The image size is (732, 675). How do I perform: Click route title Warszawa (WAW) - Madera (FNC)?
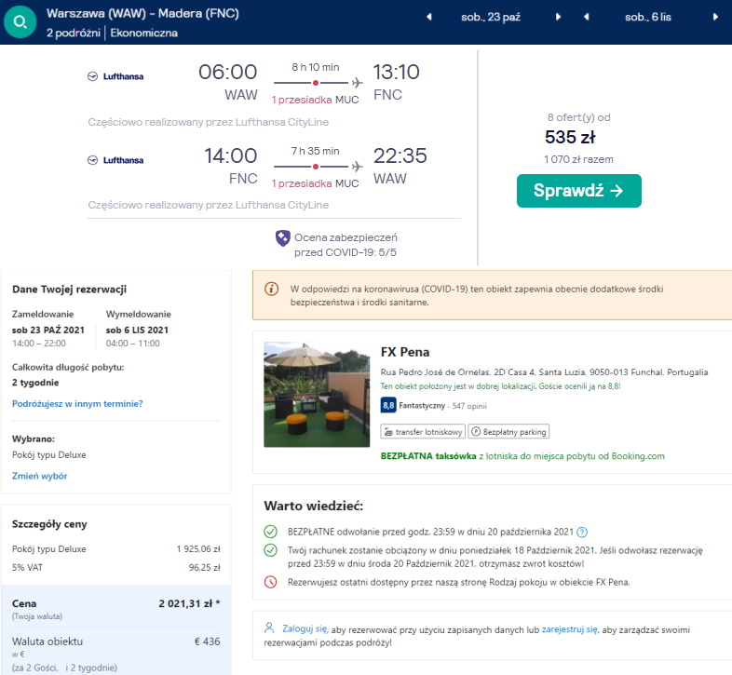142,14
